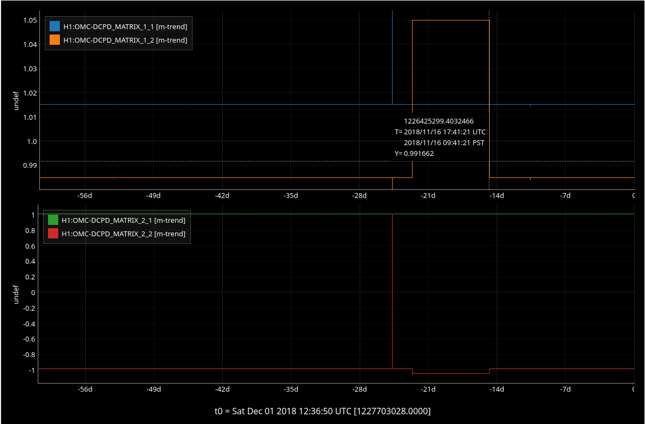This screenshot has height=424, width=645.
Task: Click the 1.01 y-axis tick in top plot
Action: point(30,117)
